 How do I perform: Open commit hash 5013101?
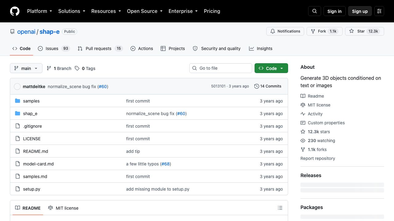(x=218, y=86)
